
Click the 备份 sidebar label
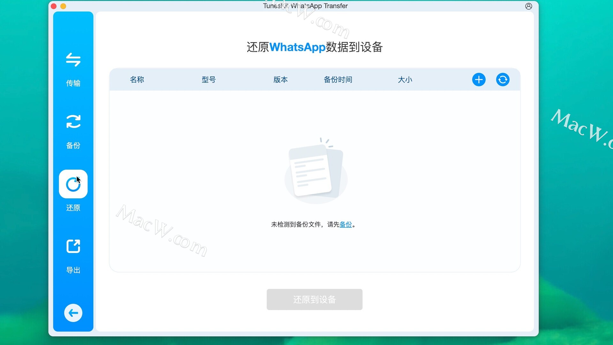(73, 145)
